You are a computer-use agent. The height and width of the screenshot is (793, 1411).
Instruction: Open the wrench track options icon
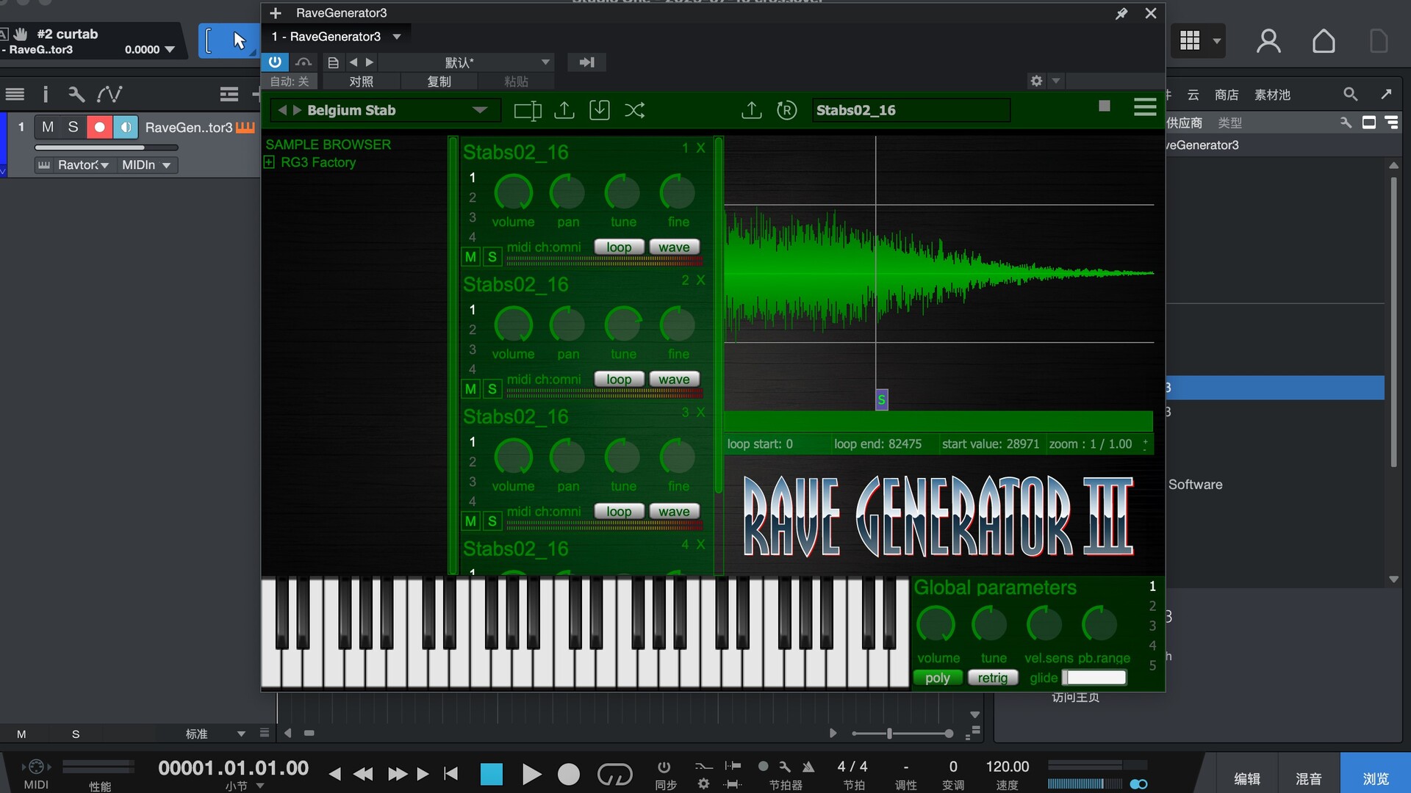click(x=76, y=94)
